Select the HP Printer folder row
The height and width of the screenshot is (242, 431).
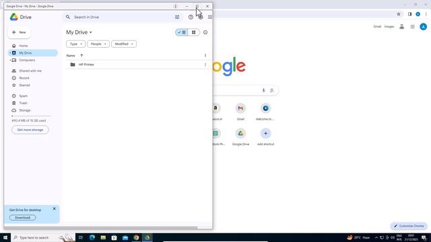click(x=137, y=65)
